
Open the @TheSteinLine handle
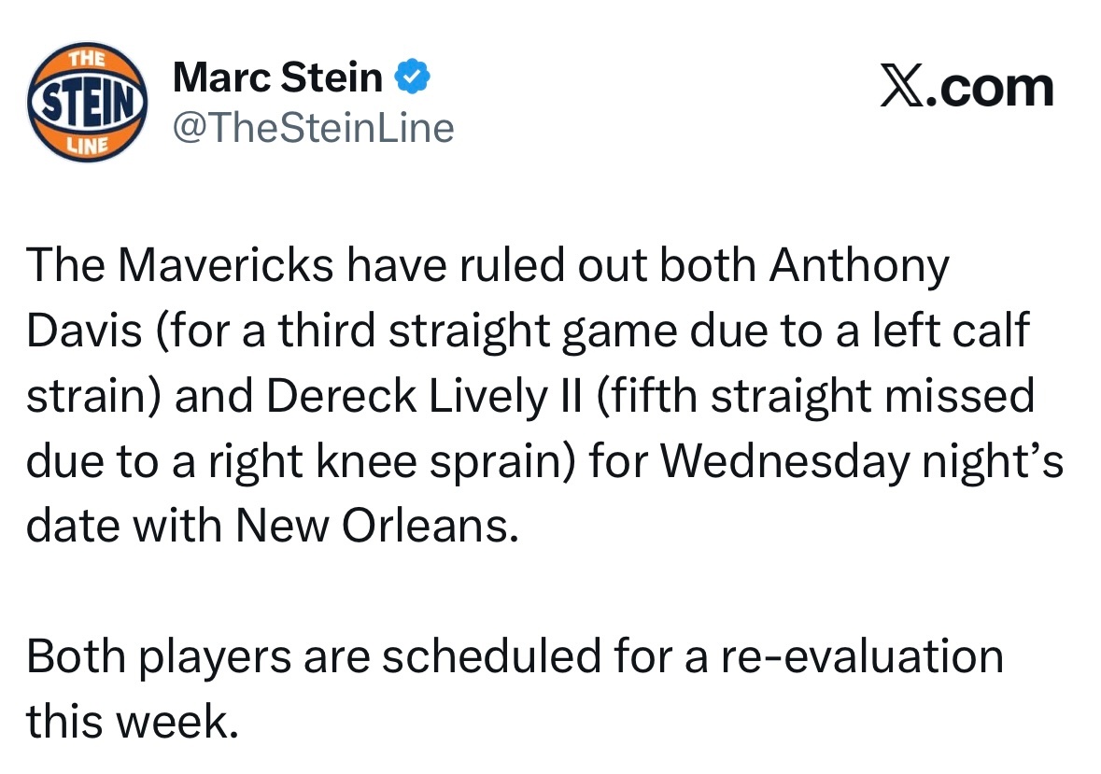click(x=314, y=128)
